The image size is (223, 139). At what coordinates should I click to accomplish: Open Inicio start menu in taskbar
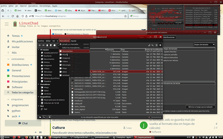click(5, 137)
